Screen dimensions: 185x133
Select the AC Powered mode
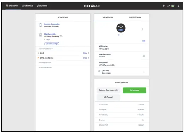click(x=109, y=97)
